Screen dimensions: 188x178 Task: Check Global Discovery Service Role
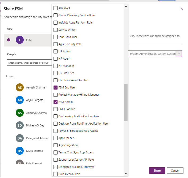click(55, 16)
